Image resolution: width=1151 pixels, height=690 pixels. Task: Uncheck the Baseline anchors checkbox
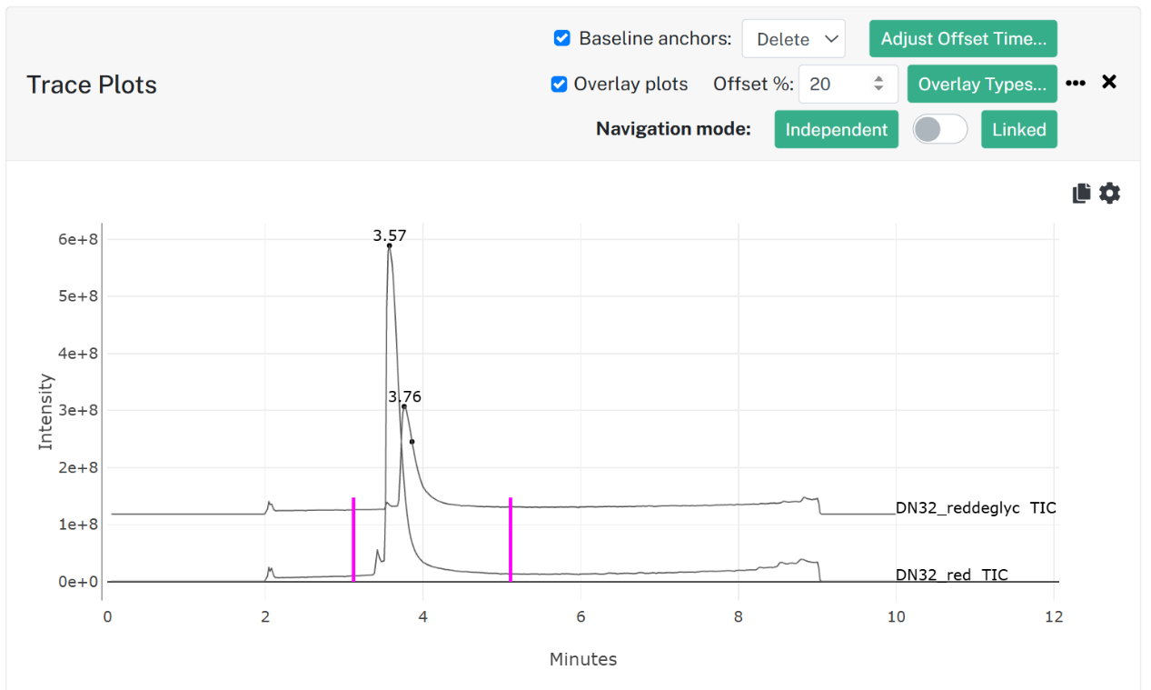(562, 38)
